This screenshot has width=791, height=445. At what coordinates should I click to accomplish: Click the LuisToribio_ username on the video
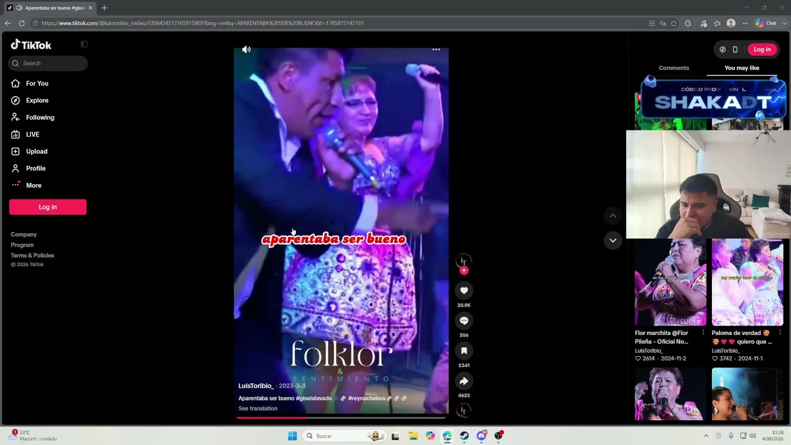click(x=256, y=386)
